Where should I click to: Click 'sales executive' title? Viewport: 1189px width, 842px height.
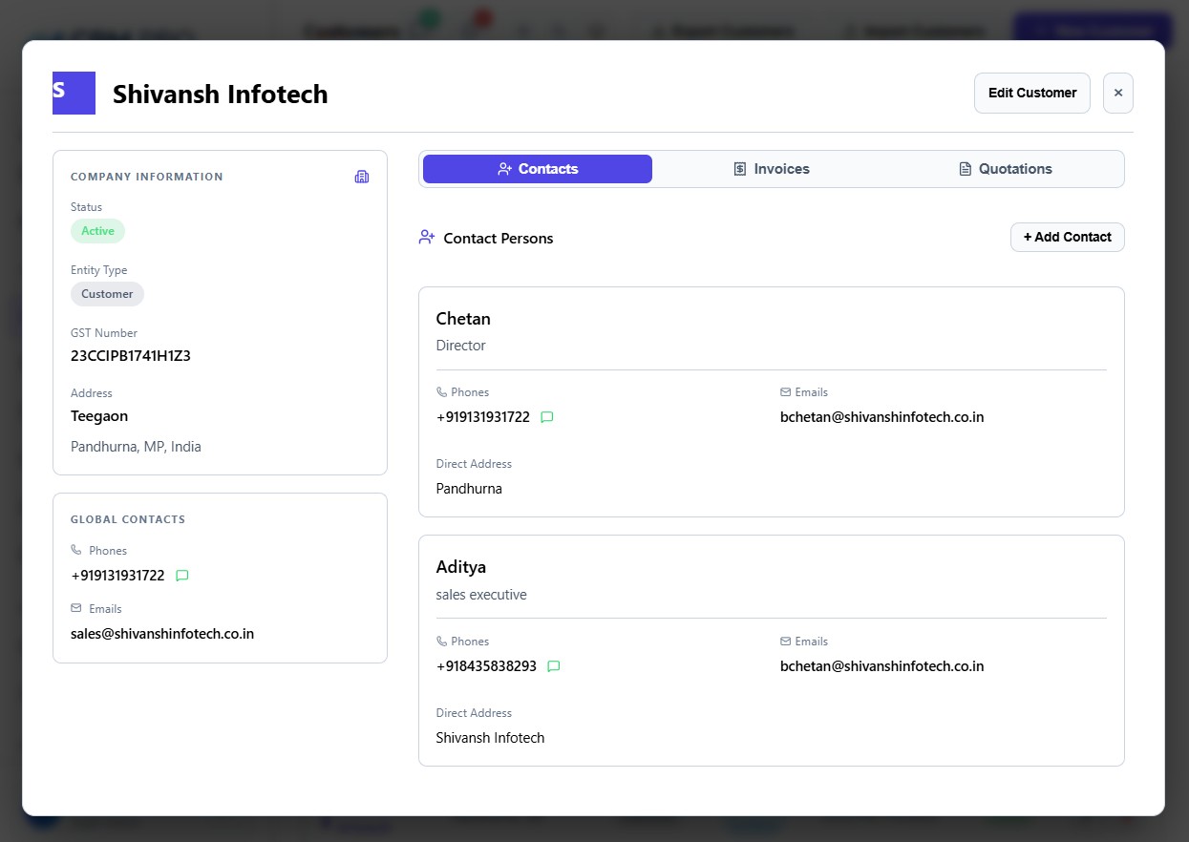pos(481,595)
